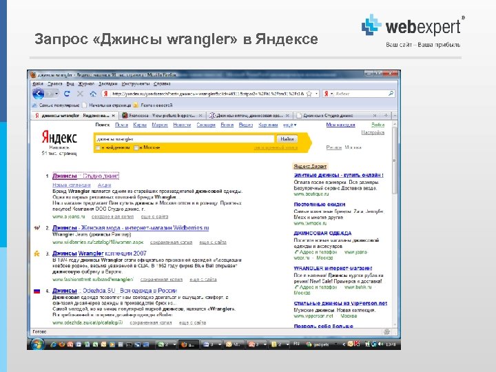Expand the Yandex 'ещё' services dropdown

290,125
